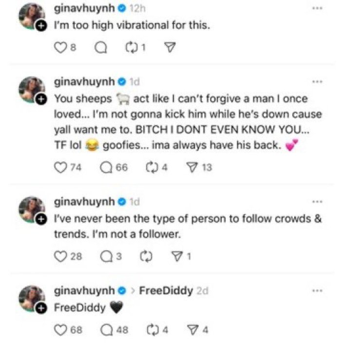Like the "not a follower" post
The width and height of the screenshot is (344, 344).
[x=60, y=256]
